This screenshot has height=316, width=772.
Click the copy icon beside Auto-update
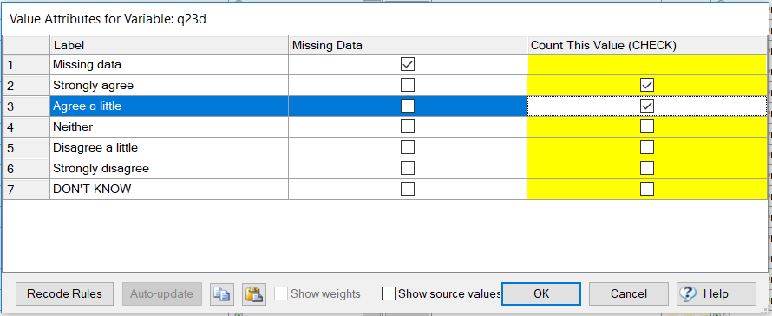[221, 293]
